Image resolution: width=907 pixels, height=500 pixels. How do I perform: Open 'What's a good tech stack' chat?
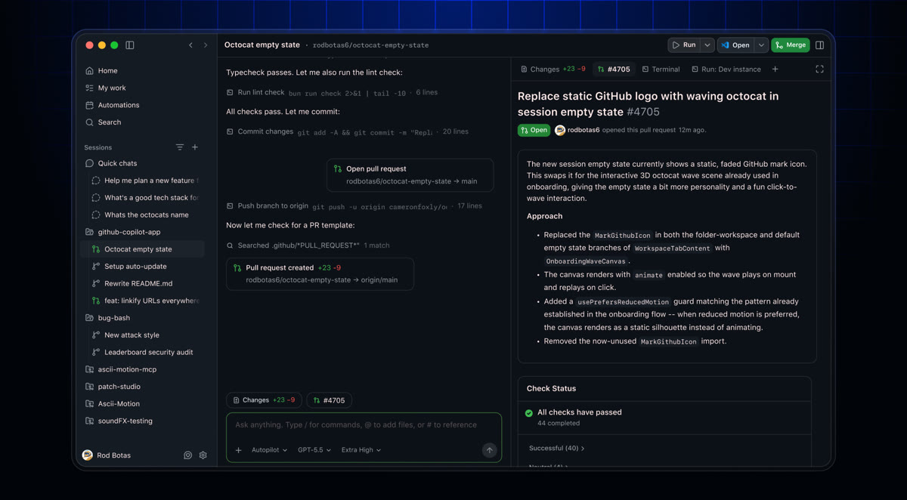142,198
